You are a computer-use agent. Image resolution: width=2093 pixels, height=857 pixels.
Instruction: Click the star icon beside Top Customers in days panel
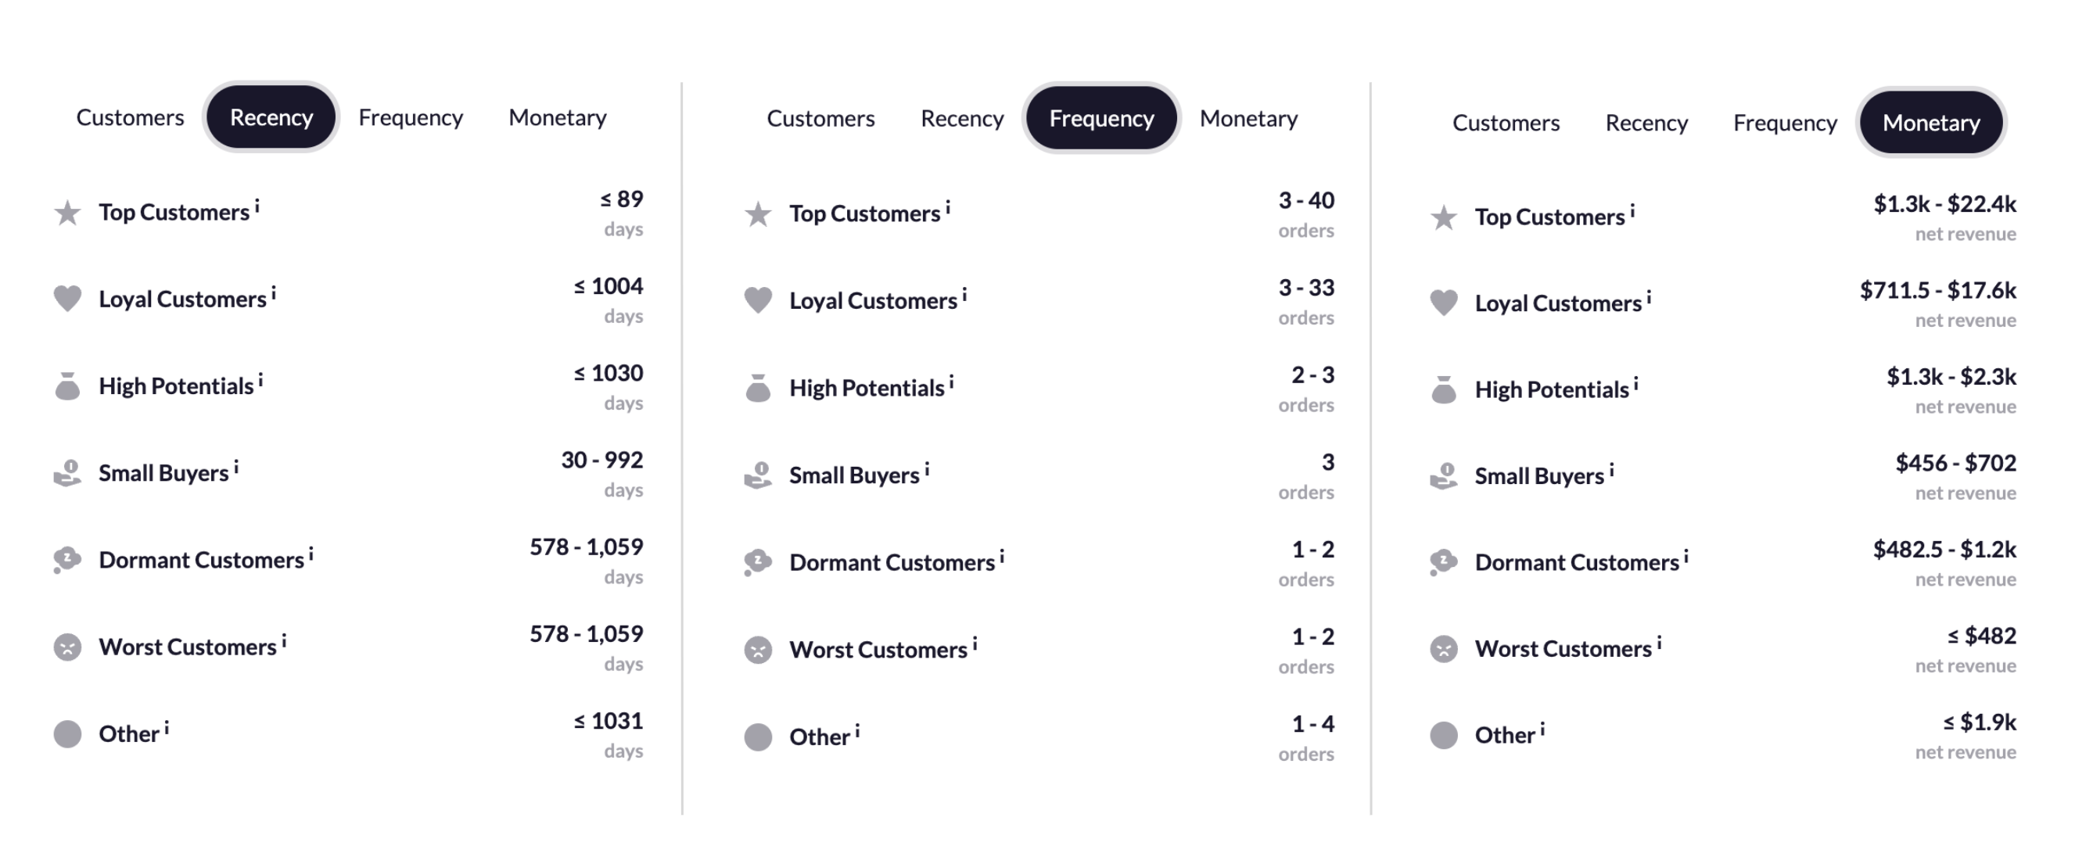point(67,213)
